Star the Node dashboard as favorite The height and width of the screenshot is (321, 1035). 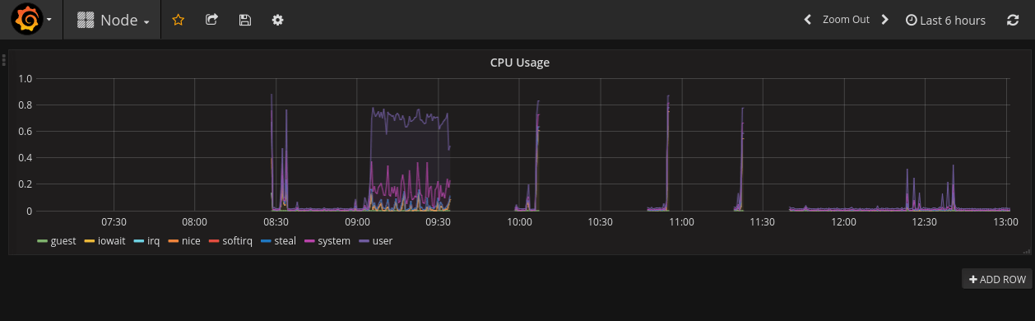178,20
